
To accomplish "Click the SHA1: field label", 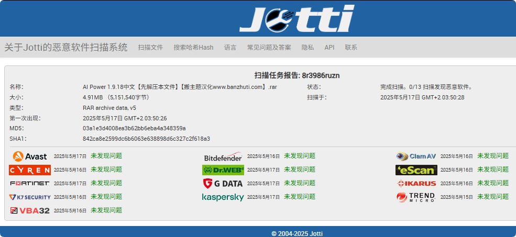I will pos(18,139).
